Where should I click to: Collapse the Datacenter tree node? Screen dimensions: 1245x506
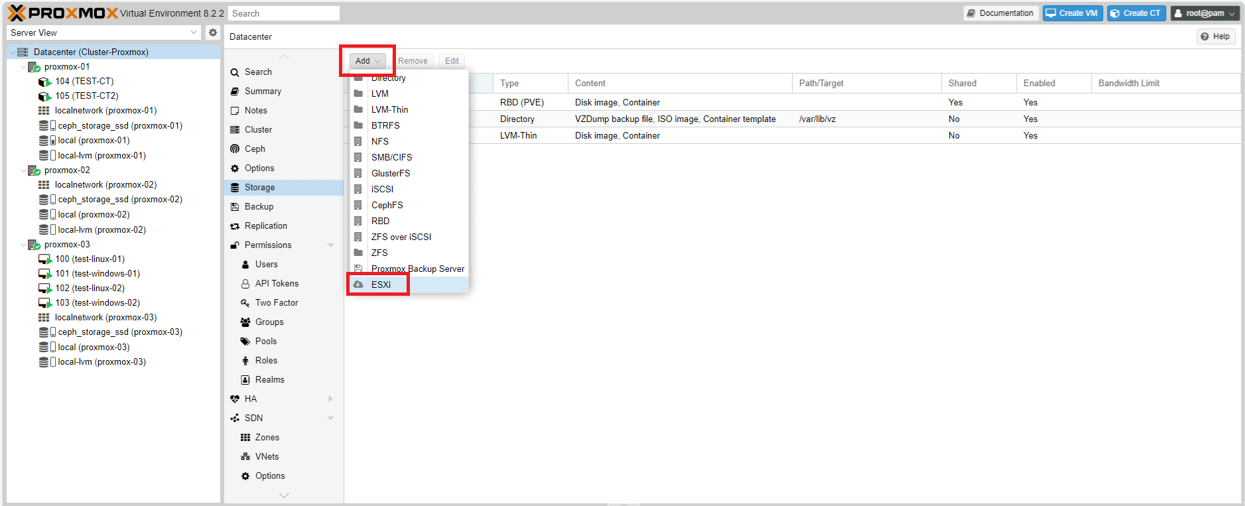[13, 52]
